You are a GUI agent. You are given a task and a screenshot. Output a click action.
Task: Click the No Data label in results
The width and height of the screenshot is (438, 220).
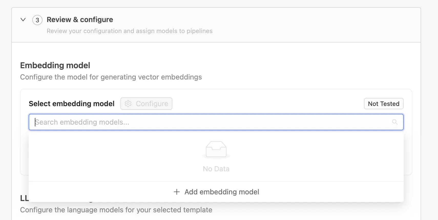[x=216, y=168]
